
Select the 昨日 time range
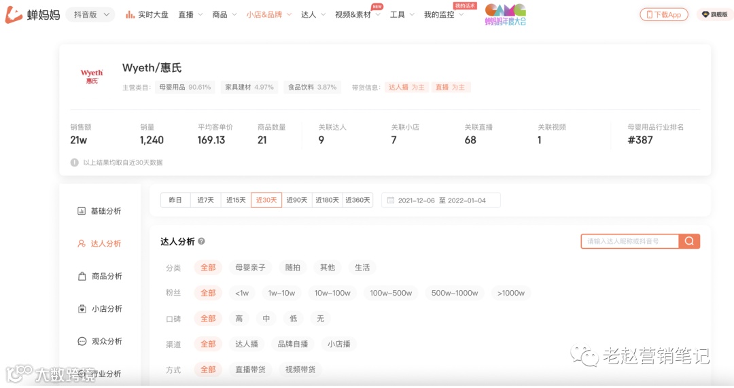175,200
